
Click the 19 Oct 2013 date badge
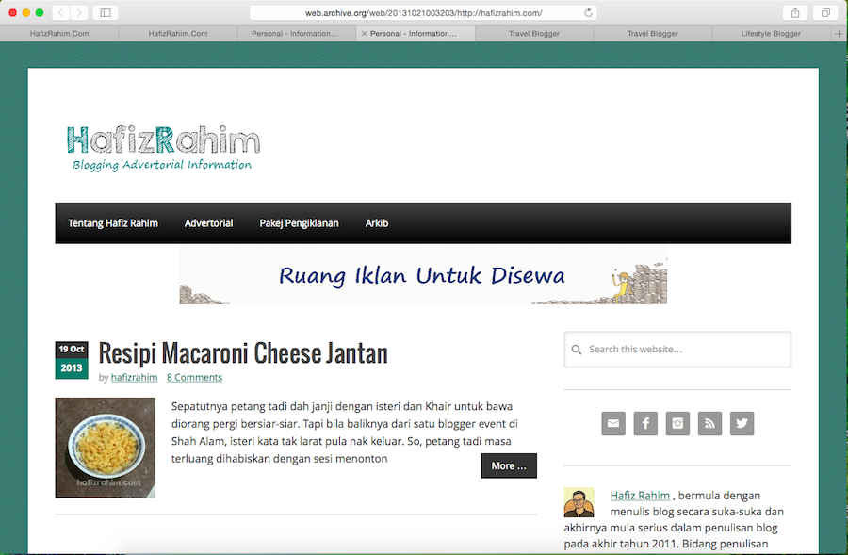tap(72, 360)
